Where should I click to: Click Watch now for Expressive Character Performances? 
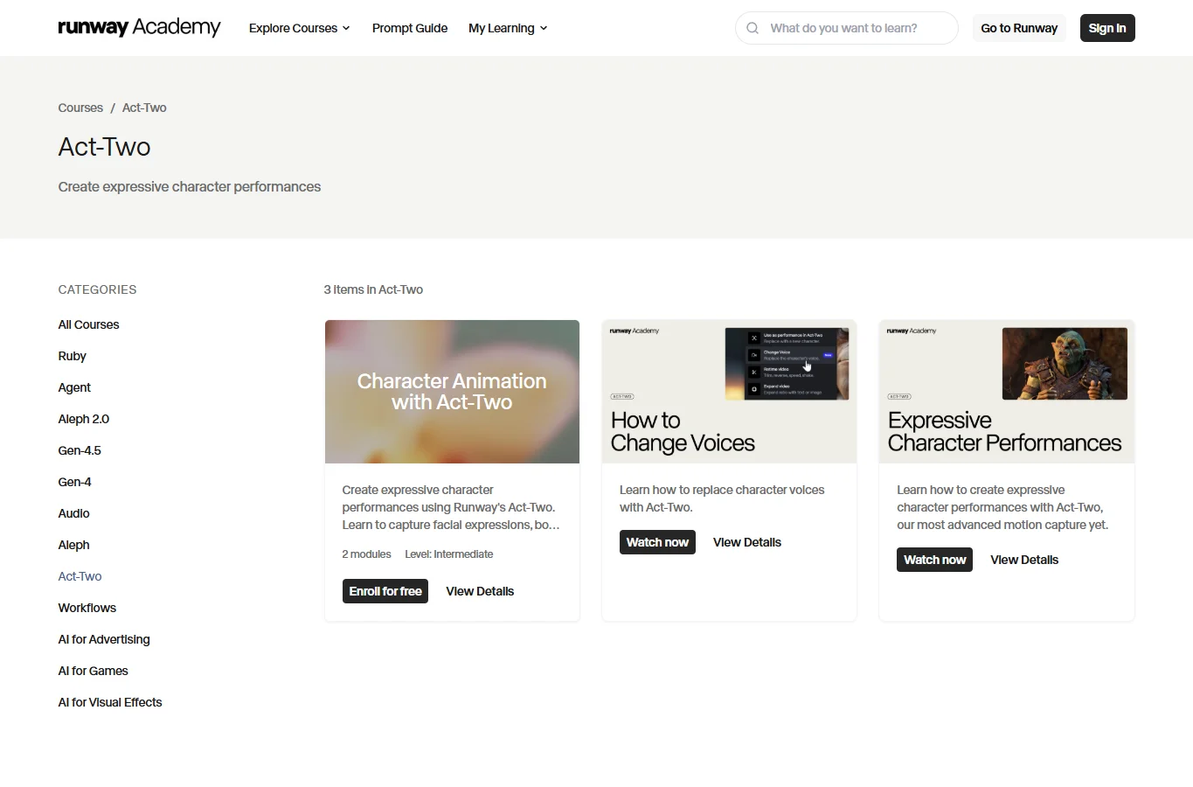[x=934, y=560]
